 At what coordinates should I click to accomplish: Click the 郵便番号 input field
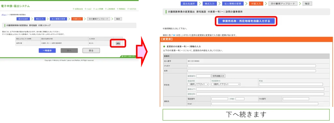coord(204,76)
